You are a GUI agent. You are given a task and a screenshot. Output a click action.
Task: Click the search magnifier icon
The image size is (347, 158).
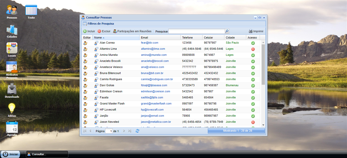coord(227,31)
